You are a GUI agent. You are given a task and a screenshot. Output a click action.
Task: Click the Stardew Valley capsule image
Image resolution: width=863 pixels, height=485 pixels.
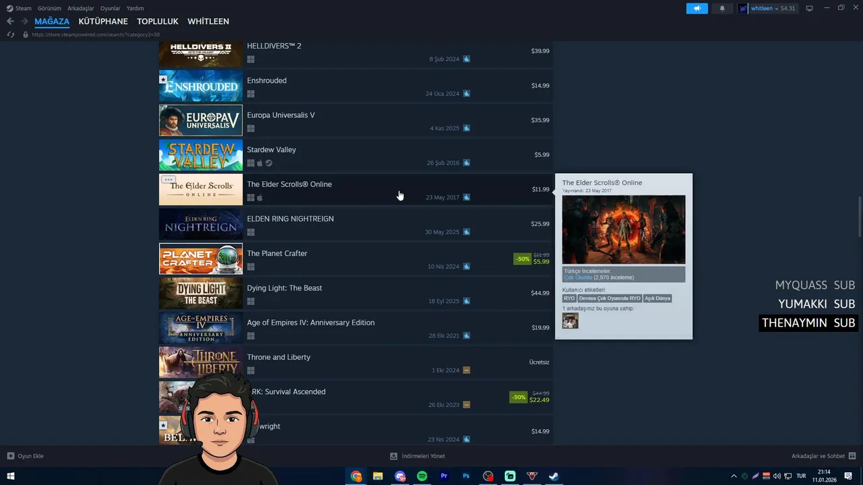pos(201,155)
